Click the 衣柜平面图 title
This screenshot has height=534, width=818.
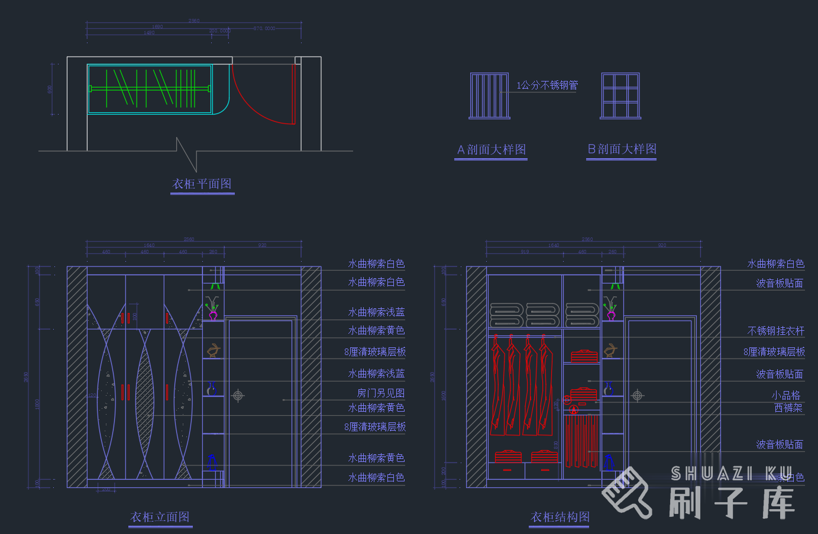(202, 184)
